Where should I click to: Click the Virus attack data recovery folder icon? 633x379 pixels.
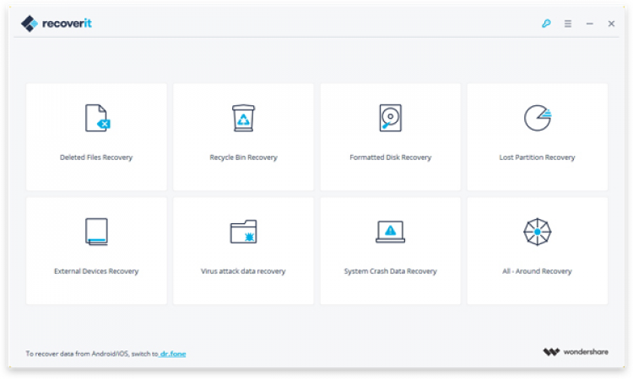[243, 232]
